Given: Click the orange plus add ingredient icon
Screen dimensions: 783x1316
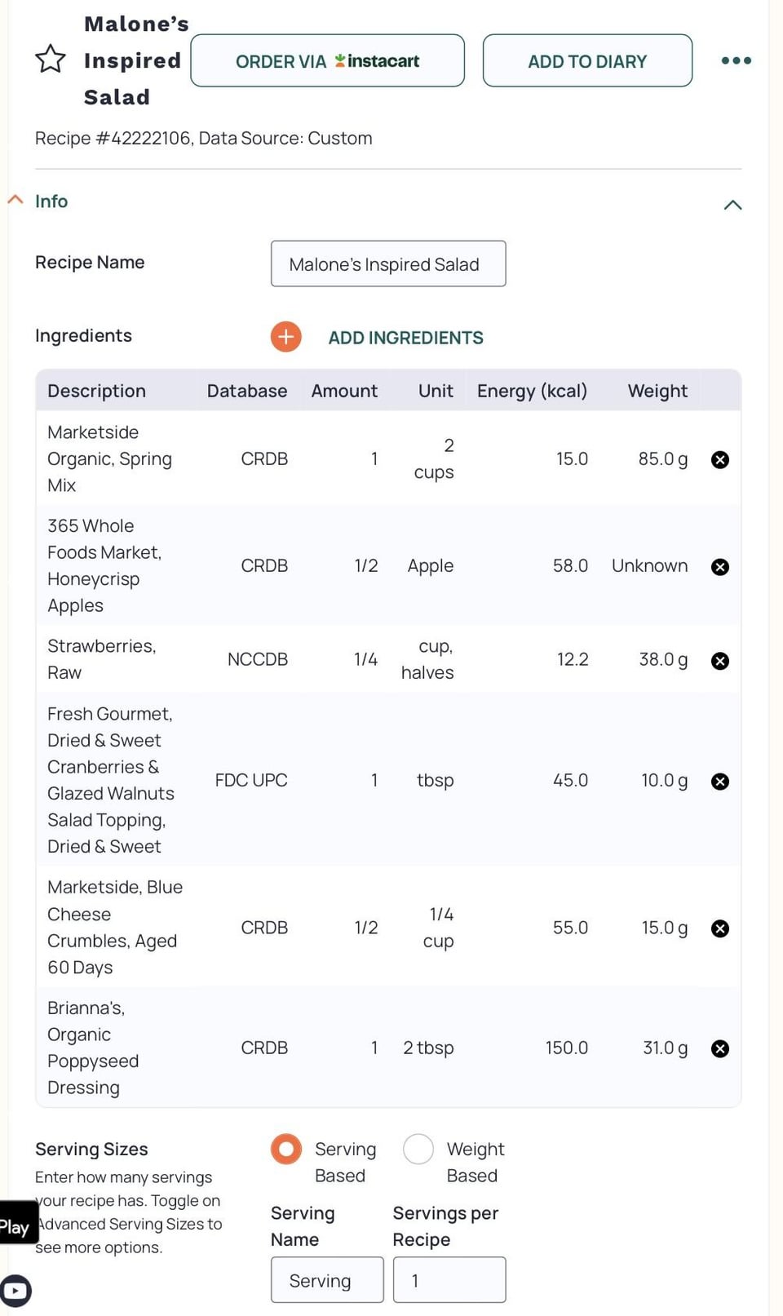Looking at the screenshot, I should click(x=286, y=336).
